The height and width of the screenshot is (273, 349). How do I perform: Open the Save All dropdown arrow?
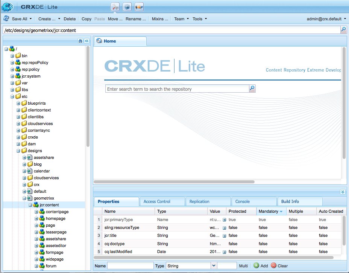coord(31,19)
